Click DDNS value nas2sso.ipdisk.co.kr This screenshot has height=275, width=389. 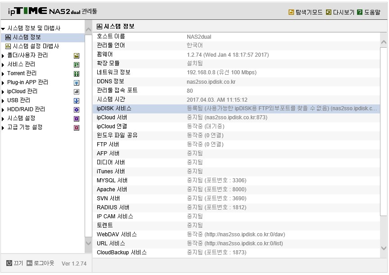point(211,82)
